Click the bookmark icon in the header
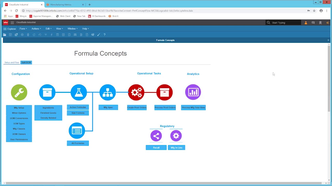332x186 pixels. pyautogui.click(x=320, y=23)
